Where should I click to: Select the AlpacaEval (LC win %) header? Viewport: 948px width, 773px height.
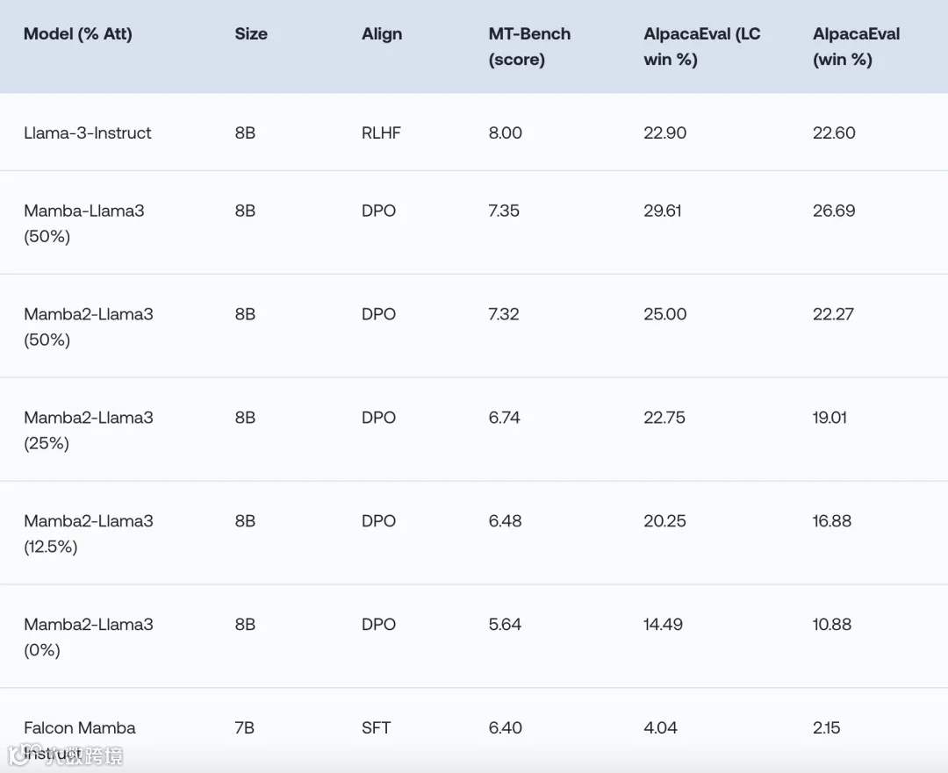point(702,47)
